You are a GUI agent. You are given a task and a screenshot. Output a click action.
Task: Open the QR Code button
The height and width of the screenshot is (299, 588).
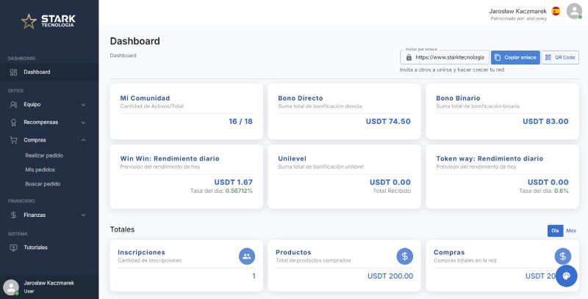[x=560, y=57]
